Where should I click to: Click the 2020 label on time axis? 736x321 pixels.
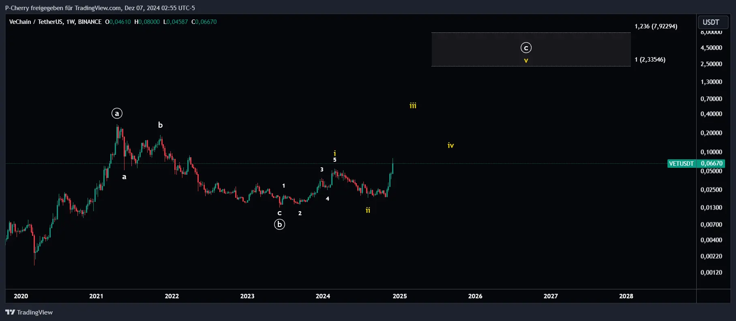[21, 296]
